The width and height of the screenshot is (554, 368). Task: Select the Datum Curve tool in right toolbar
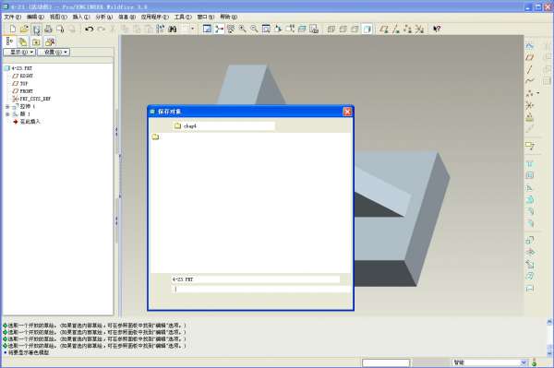[x=529, y=81]
